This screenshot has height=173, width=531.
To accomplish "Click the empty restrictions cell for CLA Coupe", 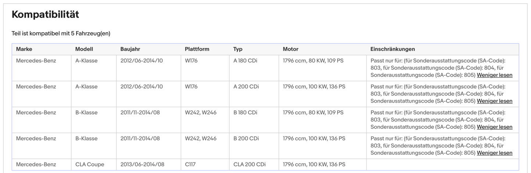I will click(x=442, y=165).
